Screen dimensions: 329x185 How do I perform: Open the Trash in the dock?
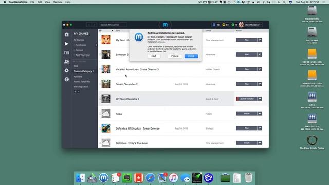point(248,178)
